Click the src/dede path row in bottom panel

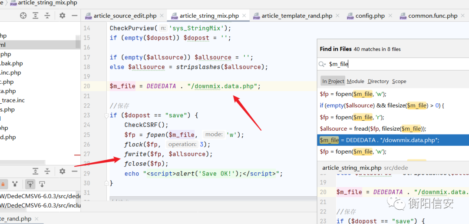tap(40, 196)
